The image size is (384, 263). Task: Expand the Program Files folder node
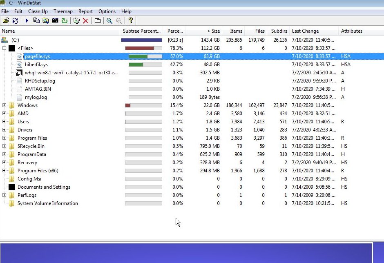[4, 138]
